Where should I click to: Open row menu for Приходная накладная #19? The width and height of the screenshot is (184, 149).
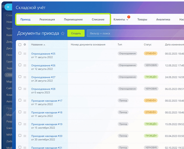click(25, 124)
